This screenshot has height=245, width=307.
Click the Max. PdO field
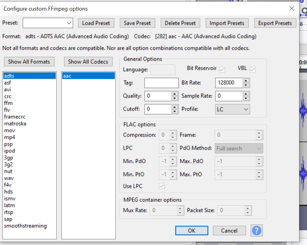tap(235, 161)
